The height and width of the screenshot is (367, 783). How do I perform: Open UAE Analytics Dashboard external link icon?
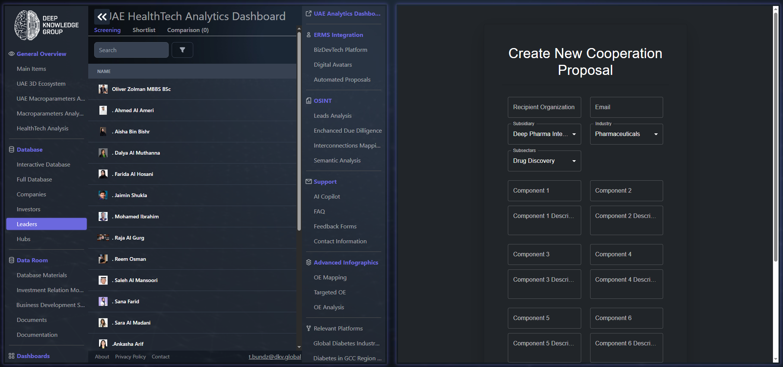click(309, 14)
